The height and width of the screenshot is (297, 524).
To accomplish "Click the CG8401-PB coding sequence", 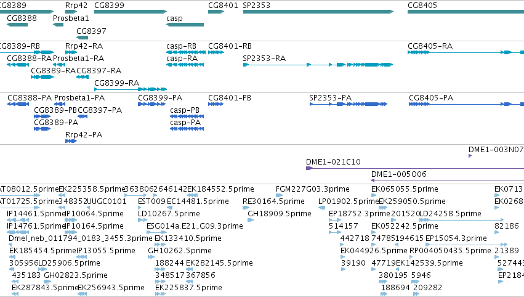I will 216,104.
